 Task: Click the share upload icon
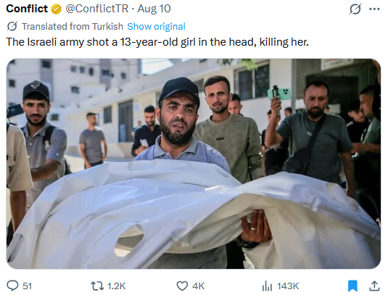coord(374,286)
